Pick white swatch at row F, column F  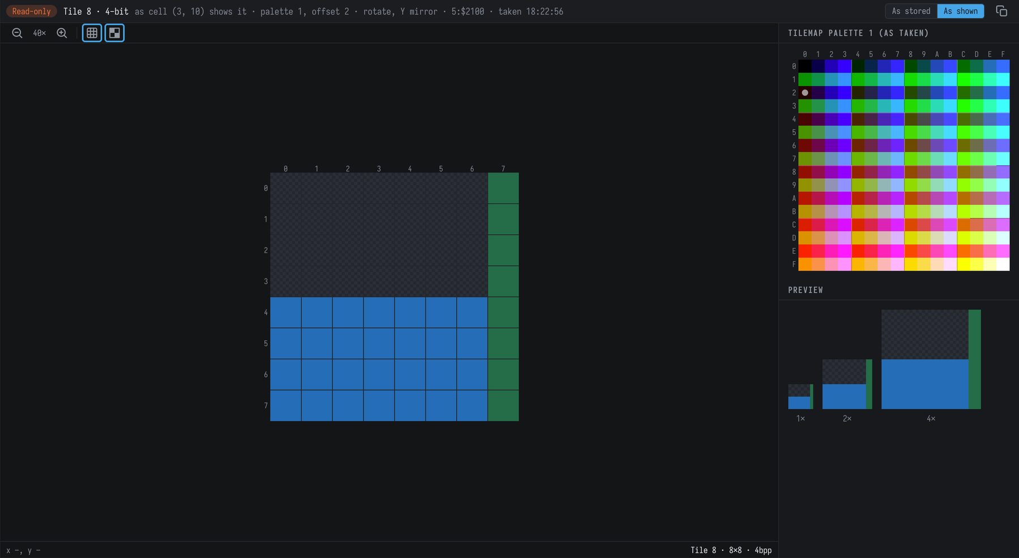click(x=1003, y=264)
